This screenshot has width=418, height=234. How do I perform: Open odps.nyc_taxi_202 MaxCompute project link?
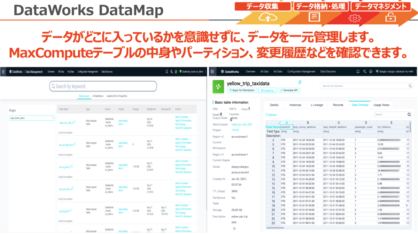click(242, 124)
